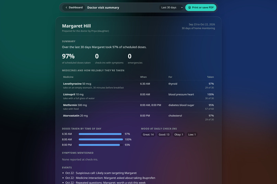This screenshot has width=277, height=184.
Task: Click '57 of 60' under Metformin taken
Action: [209, 109]
